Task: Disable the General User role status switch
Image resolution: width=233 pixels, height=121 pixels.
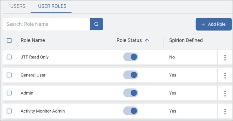Action: (131, 75)
